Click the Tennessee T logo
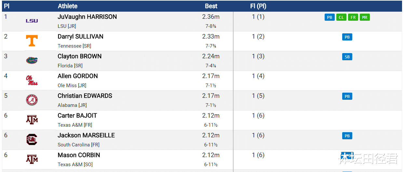This screenshot has width=404, height=172. click(32, 41)
